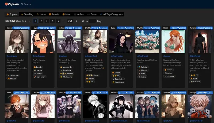Open the Anime category tab
Image resolution: width=214 pixels, height=123 pixels.
79,14
